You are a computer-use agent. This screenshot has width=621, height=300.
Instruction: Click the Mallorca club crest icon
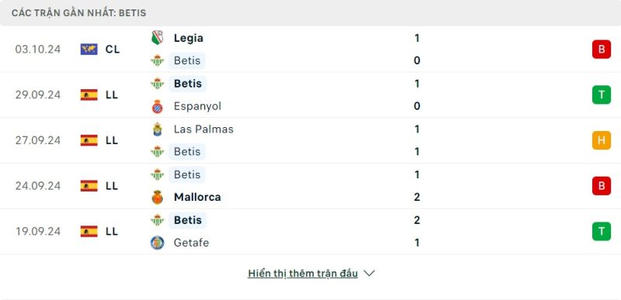tap(158, 197)
